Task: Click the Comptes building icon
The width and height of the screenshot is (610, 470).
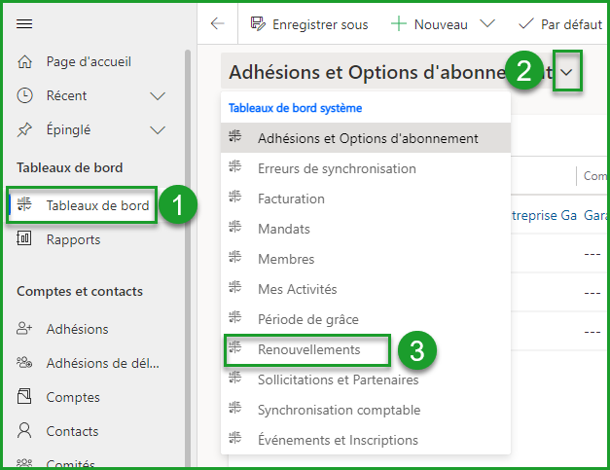Action: 25,397
